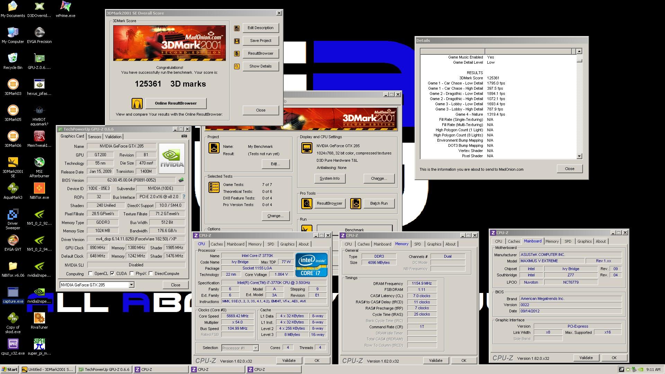Click the Bus Interface question mark icon
The image size is (665, 374).
[184, 197]
